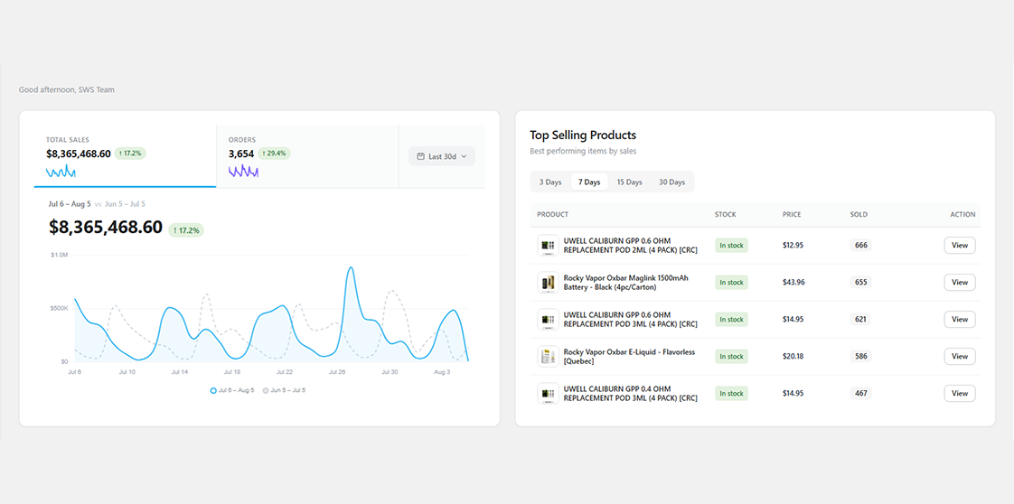Click the Total Sales blue sparkline
This screenshot has width=1014, height=504.
[x=61, y=172]
